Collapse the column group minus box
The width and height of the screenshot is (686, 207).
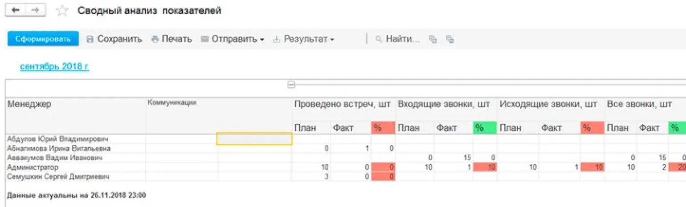[291, 85]
